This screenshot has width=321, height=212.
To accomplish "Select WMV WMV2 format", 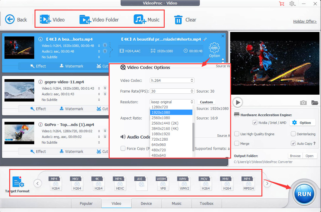I will pos(184,183).
